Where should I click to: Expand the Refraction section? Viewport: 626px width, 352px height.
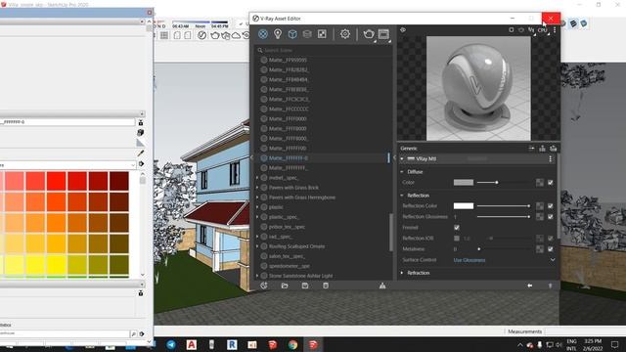tap(402, 273)
